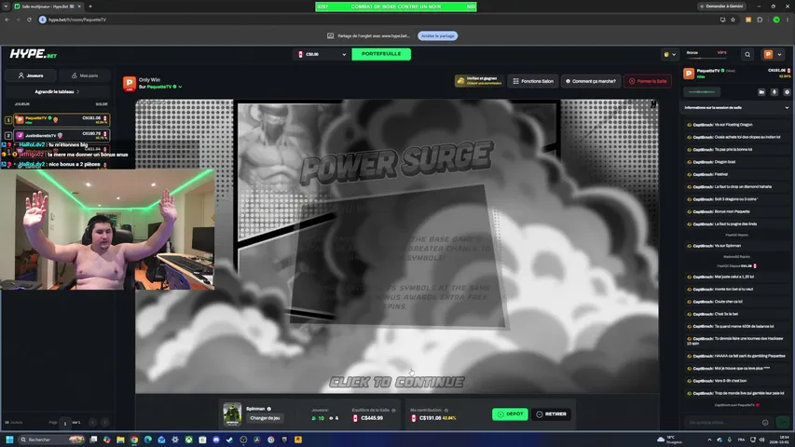Close the Salle multijoueur browser tab
The image size is (795, 447).
pos(79,7)
